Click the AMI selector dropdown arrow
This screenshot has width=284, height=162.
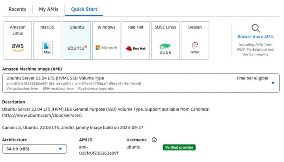pos(273,83)
